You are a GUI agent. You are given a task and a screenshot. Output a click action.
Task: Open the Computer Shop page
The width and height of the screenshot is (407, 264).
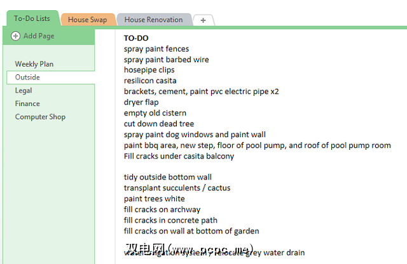point(40,117)
